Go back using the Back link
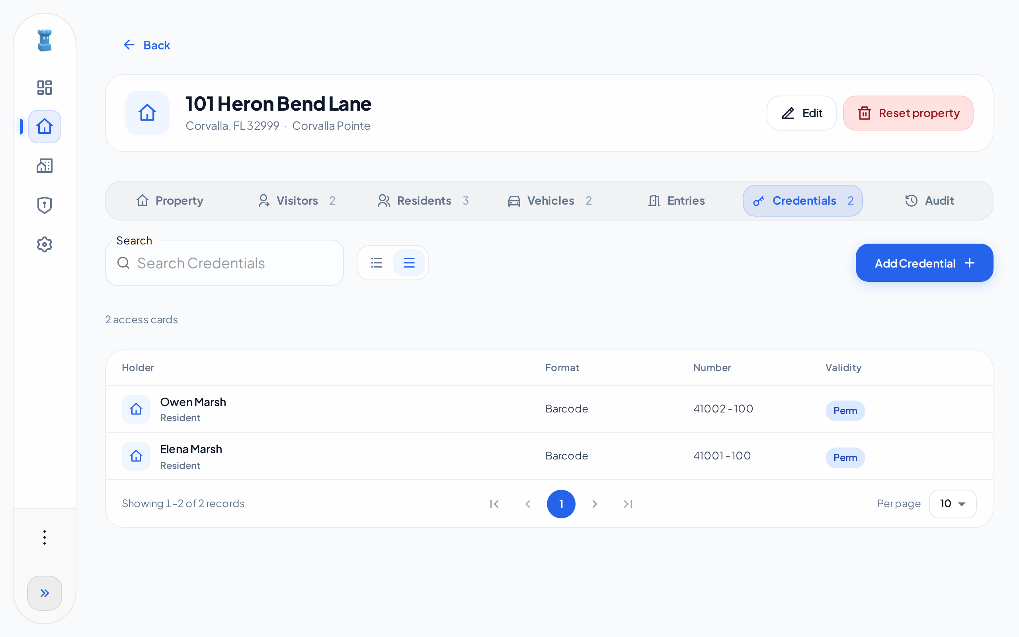Image resolution: width=1019 pixels, height=637 pixels. 146,45
